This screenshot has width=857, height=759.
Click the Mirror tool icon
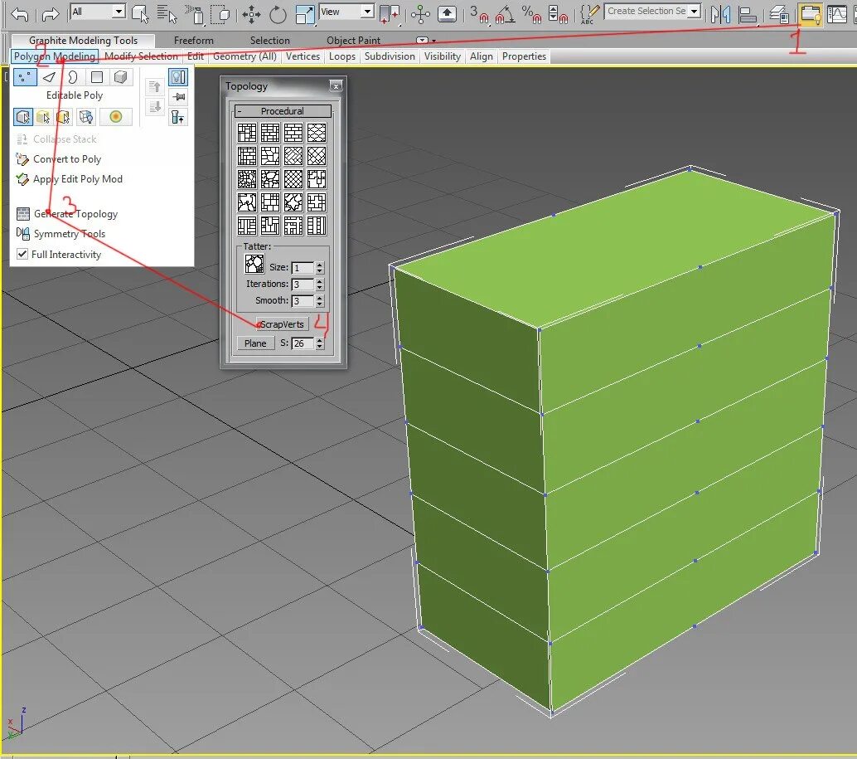[720, 14]
